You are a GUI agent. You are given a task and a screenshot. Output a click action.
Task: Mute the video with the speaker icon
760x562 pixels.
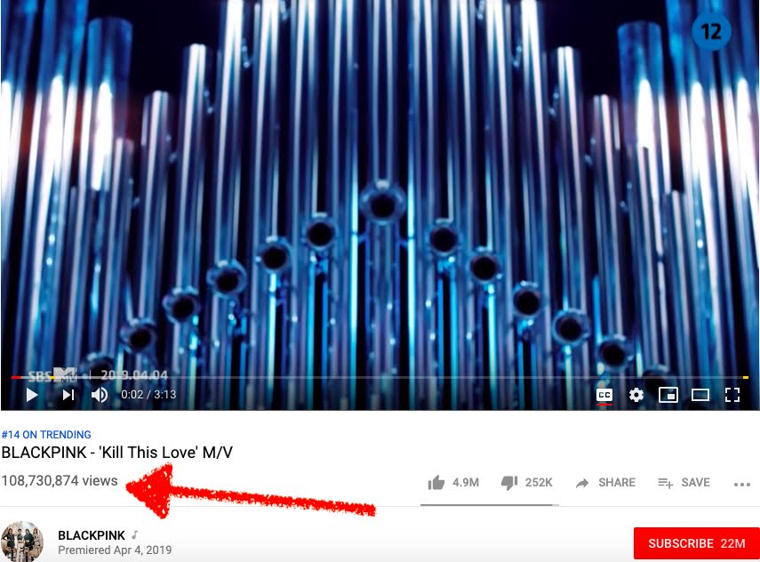point(100,395)
